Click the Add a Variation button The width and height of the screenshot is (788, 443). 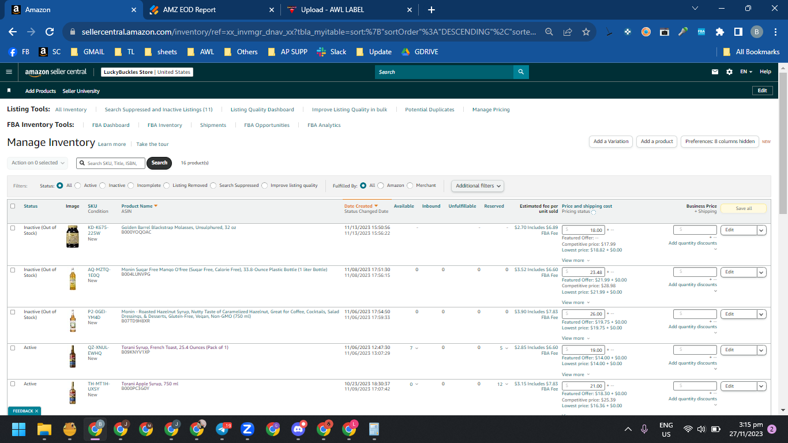(611, 141)
